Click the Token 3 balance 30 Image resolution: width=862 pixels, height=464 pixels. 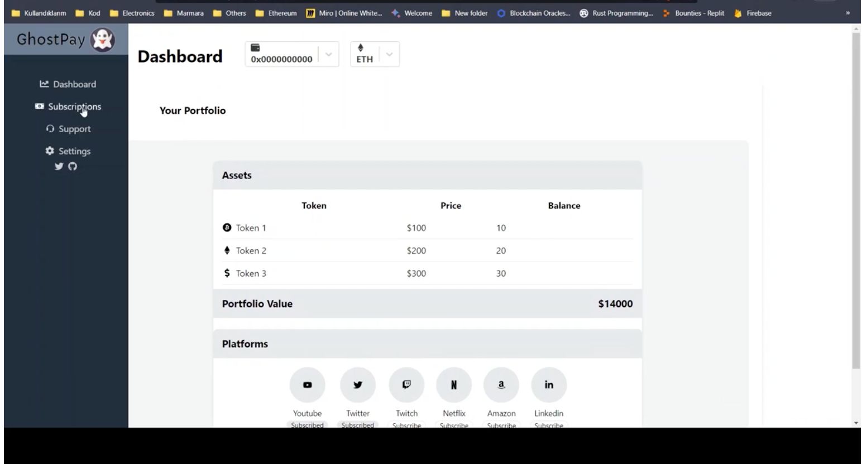coord(501,273)
